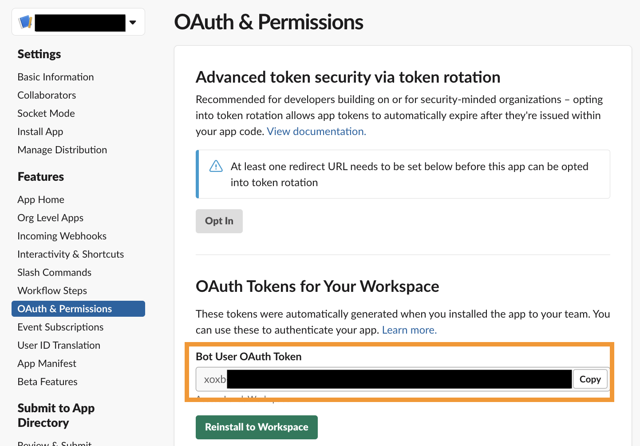Open Slash Commands feature page
The height and width of the screenshot is (446, 640).
54,272
